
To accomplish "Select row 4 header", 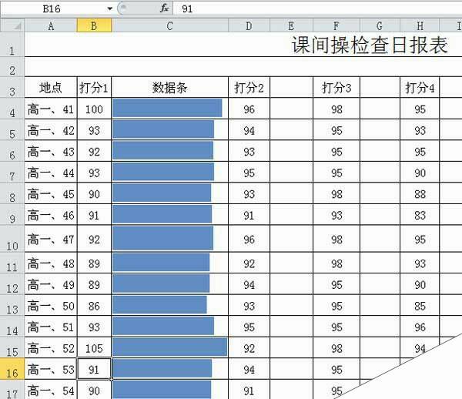I will click(x=12, y=109).
